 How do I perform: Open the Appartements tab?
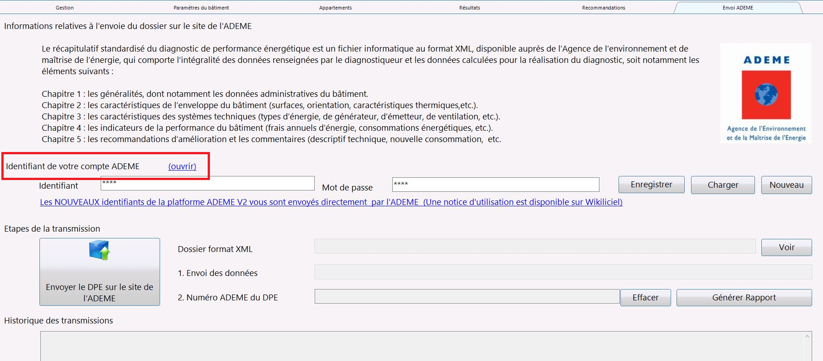(x=336, y=8)
